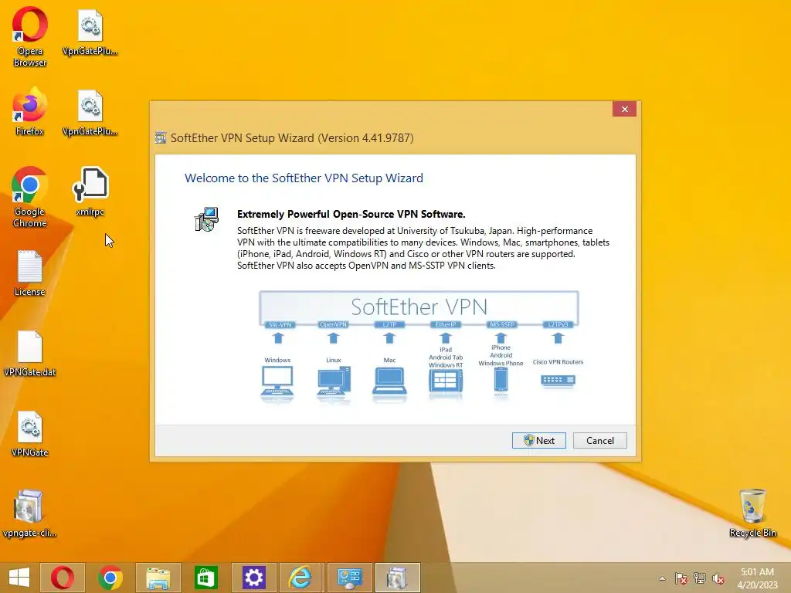Select the vpngate-cli installer icon
The height and width of the screenshot is (593, 791).
click(x=30, y=513)
